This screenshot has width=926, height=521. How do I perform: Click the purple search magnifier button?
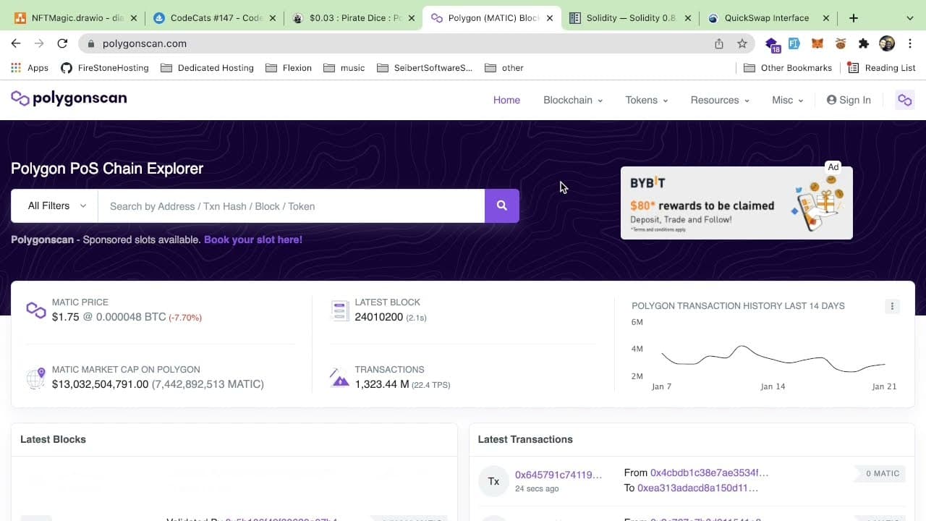point(501,206)
